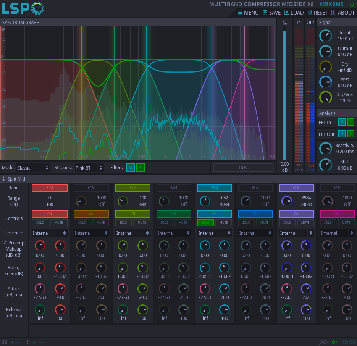Click the text size icon in bottom bar
The width and height of the screenshot is (357, 346).
point(27,342)
